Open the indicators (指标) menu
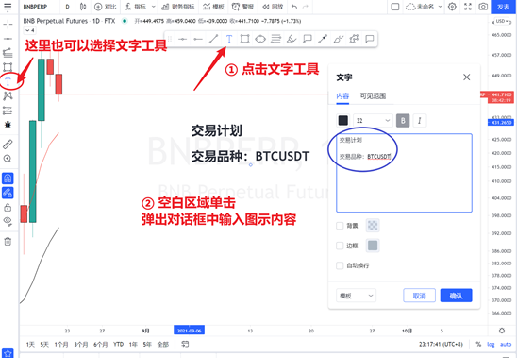This screenshot has height=358, width=517. click(136, 7)
